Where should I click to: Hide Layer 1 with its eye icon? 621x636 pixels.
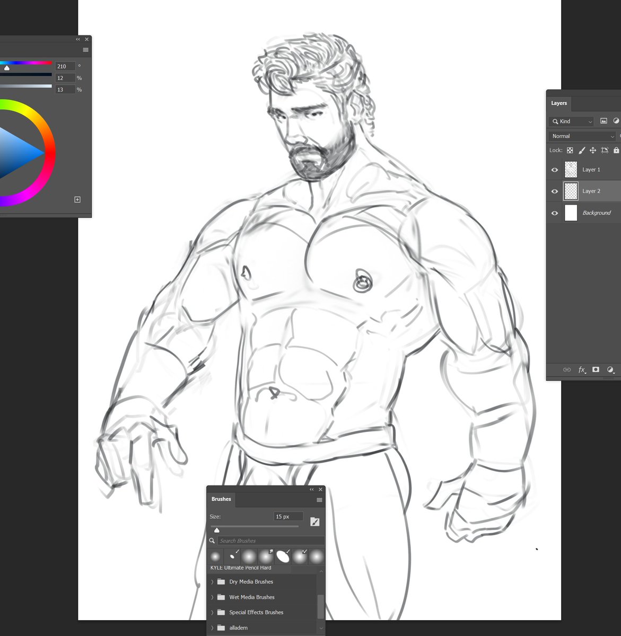point(555,170)
